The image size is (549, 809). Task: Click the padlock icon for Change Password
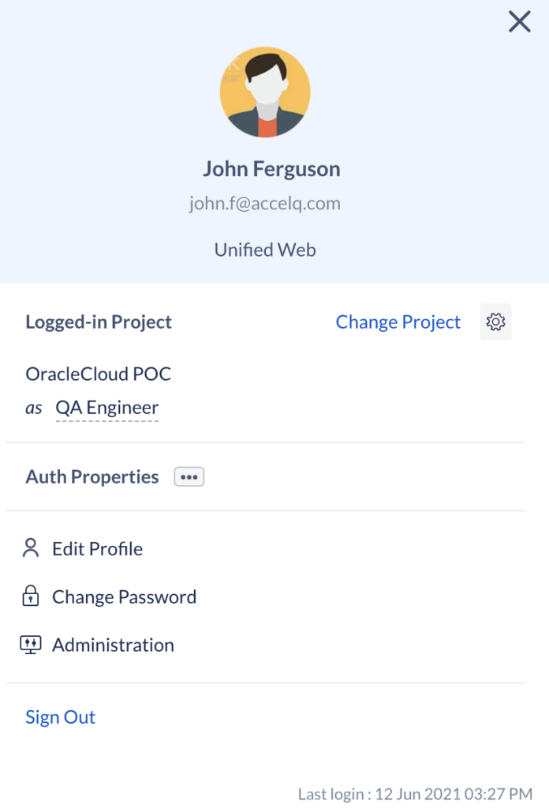pyautogui.click(x=31, y=597)
